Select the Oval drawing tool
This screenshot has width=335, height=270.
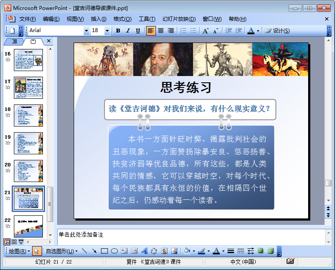(x=114, y=251)
